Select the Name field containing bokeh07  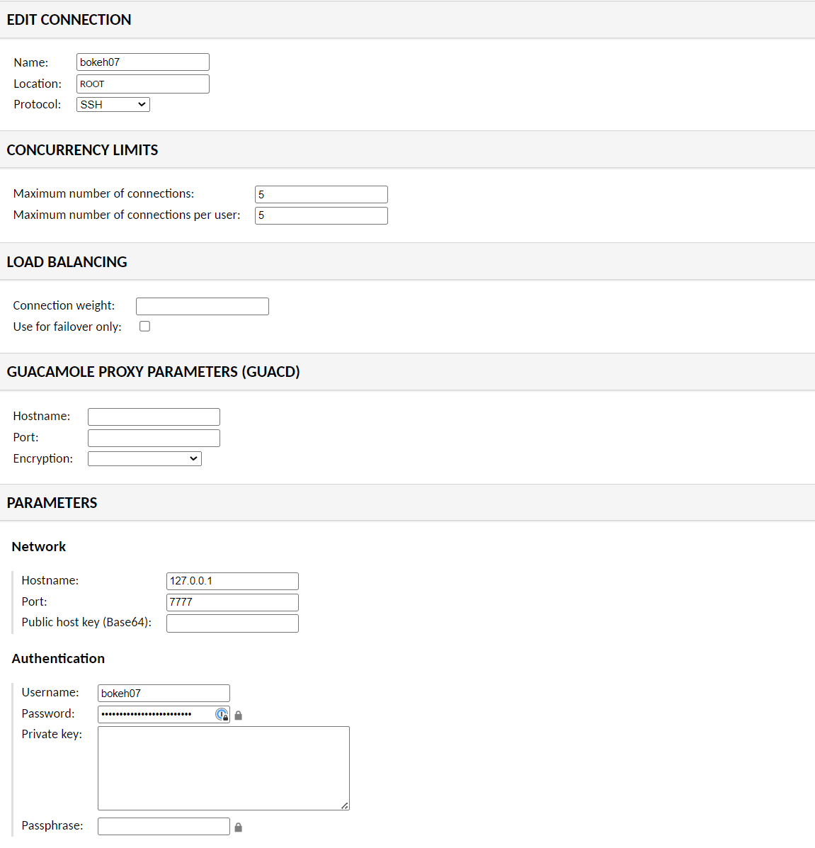click(142, 62)
